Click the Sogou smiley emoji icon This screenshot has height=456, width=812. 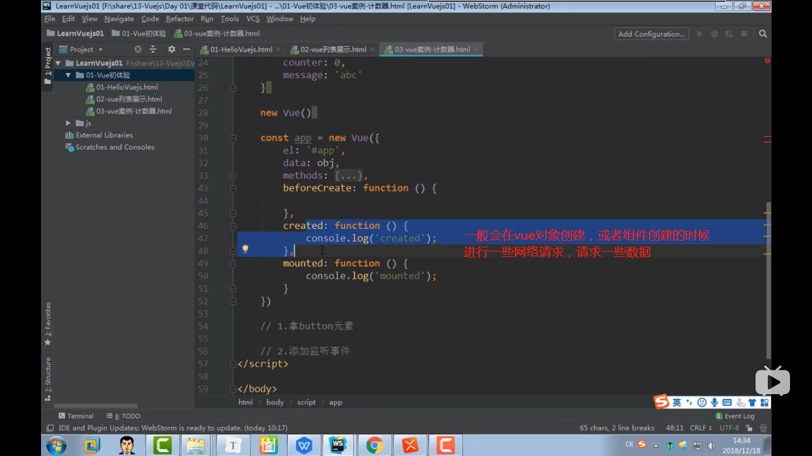[702, 402]
